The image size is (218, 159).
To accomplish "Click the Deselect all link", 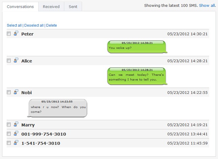I will (x=34, y=25).
